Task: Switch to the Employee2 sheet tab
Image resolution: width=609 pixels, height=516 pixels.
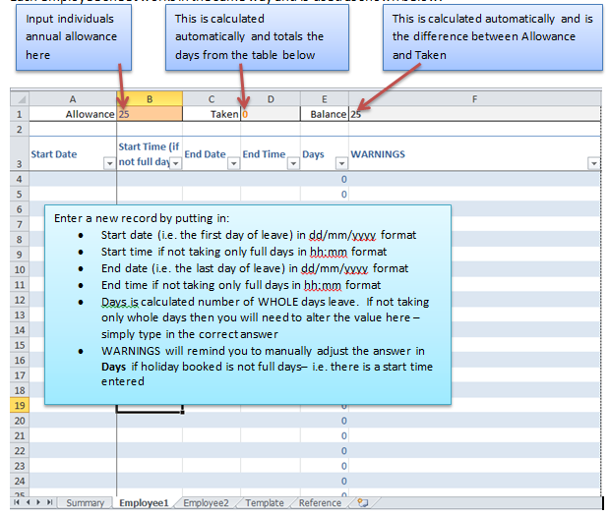Action: point(206,503)
